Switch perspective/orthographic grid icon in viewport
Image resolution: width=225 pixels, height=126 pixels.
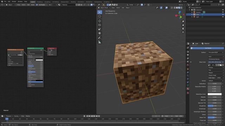coord(183,32)
